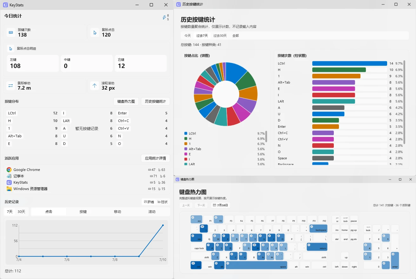
Task: Click the purple Alt+Tab legend swatch
Action: point(186,149)
